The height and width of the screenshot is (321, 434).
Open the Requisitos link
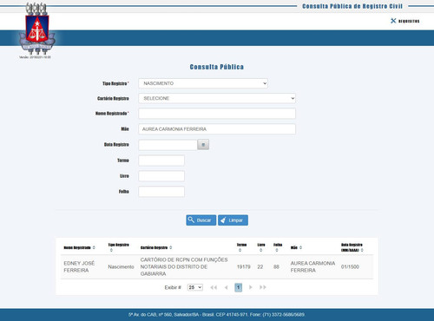tap(409, 21)
